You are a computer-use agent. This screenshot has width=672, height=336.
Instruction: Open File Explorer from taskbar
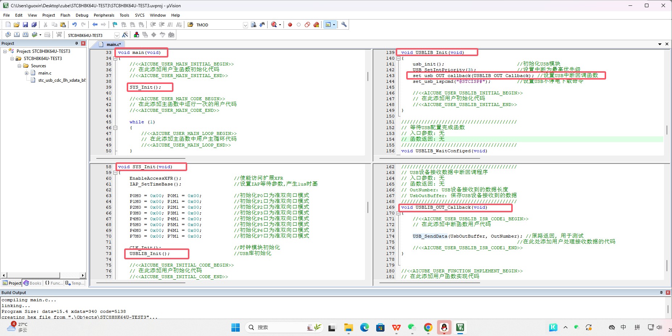point(348,327)
